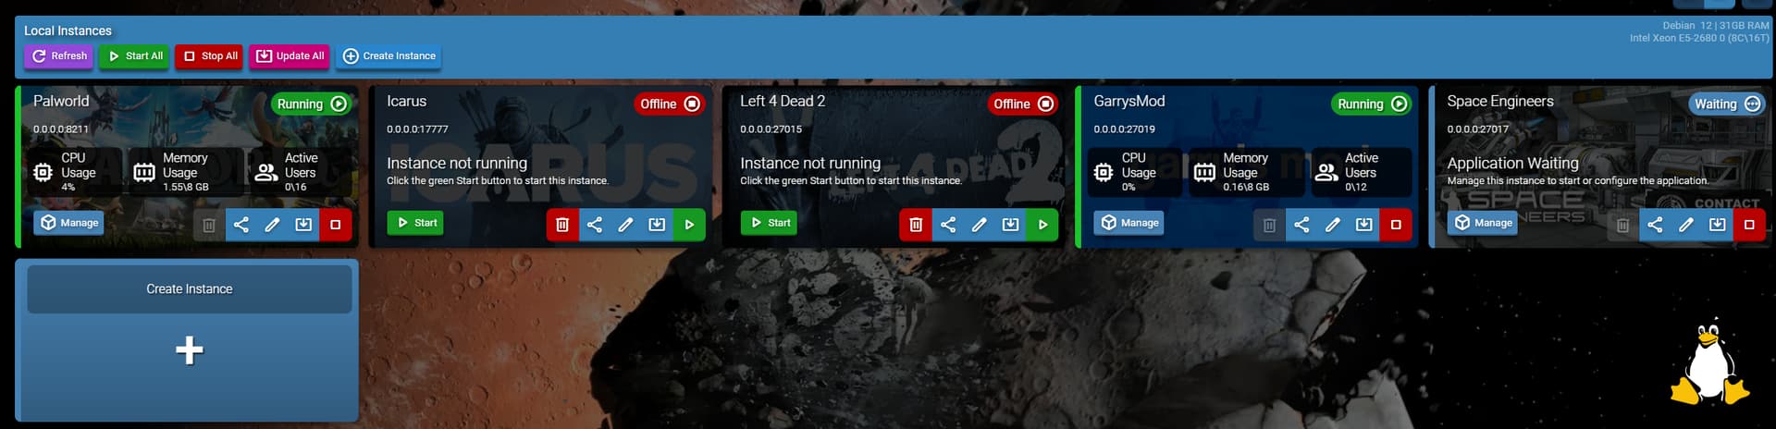Image resolution: width=1776 pixels, height=429 pixels.
Task: Open Manage for Space Engineers instance
Action: [1483, 223]
